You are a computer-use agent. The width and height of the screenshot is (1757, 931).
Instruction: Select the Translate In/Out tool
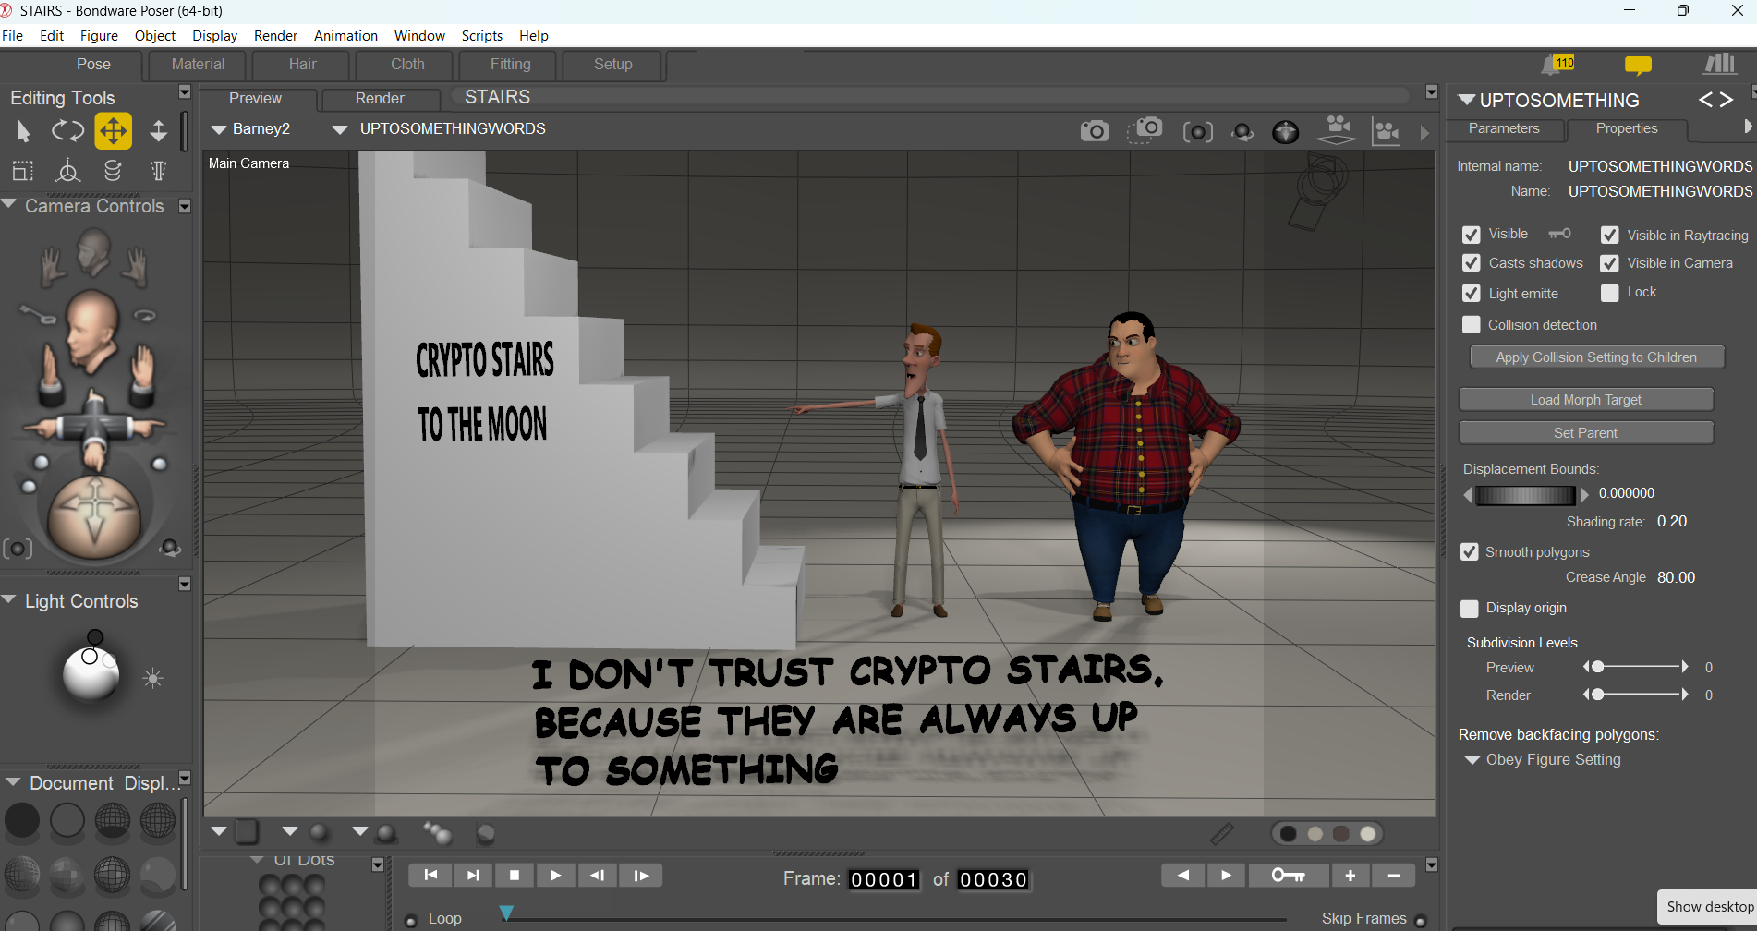coord(159,131)
